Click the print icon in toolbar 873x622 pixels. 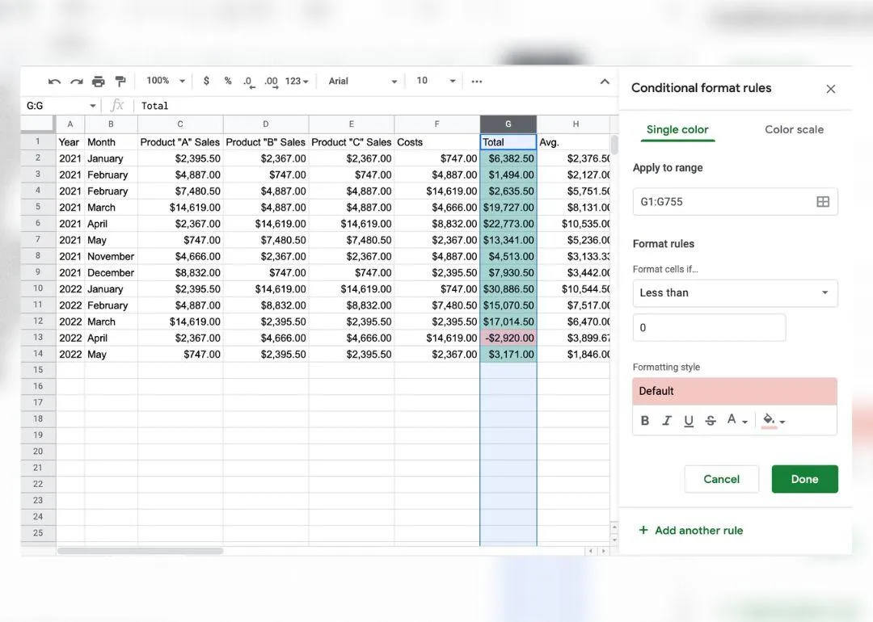[99, 82]
